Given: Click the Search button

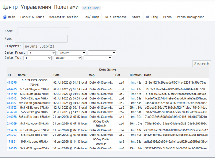Looking at the screenshot, I should 202,64.
